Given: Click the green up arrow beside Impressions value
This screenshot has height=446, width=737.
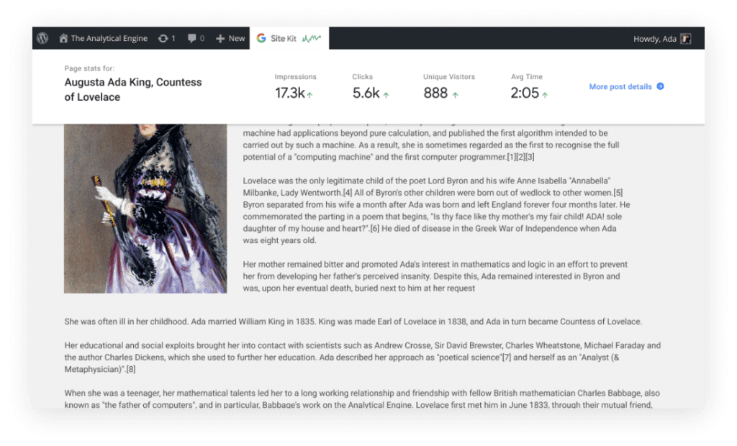Looking at the screenshot, I should pyautogui.click(x=310, y=94).
